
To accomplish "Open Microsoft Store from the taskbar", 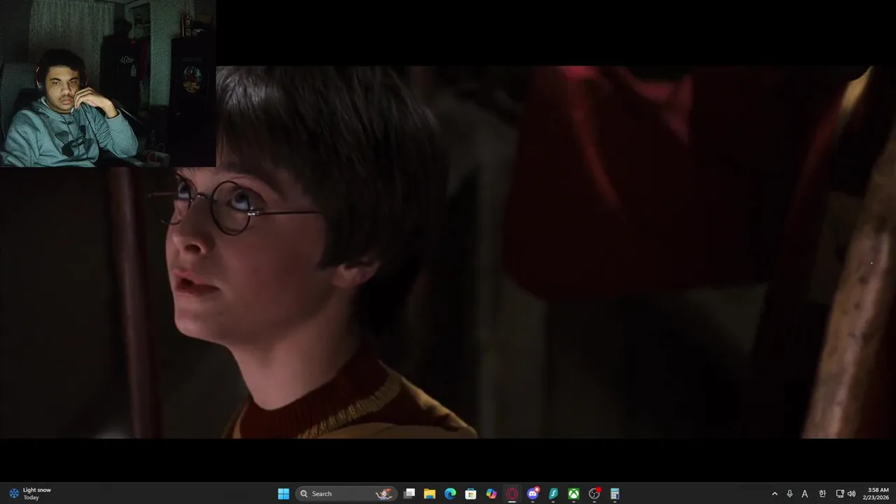I will (471, 493).
